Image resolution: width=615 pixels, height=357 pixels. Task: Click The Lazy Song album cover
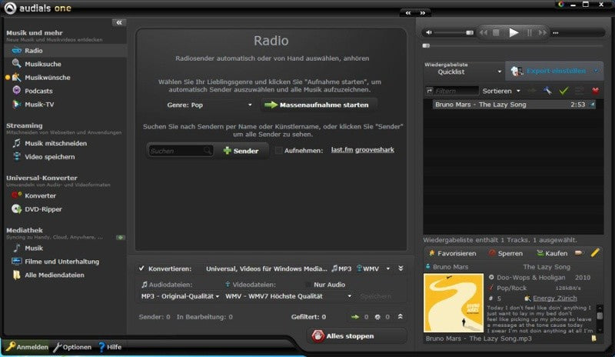tap(454, 303)
